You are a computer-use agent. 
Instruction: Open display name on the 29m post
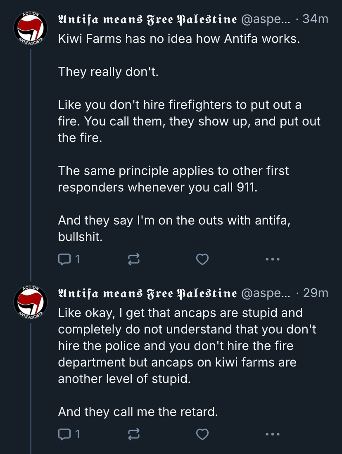(147, 293)
